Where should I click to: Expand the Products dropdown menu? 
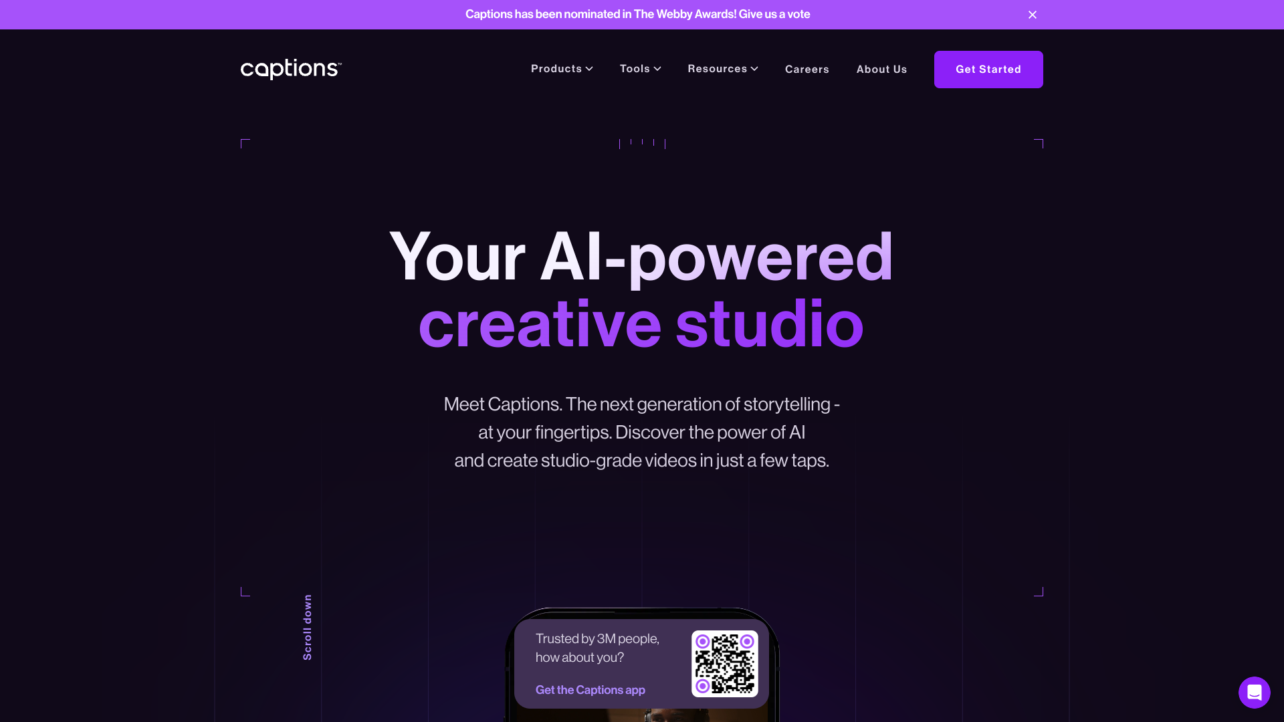[562, 69]
